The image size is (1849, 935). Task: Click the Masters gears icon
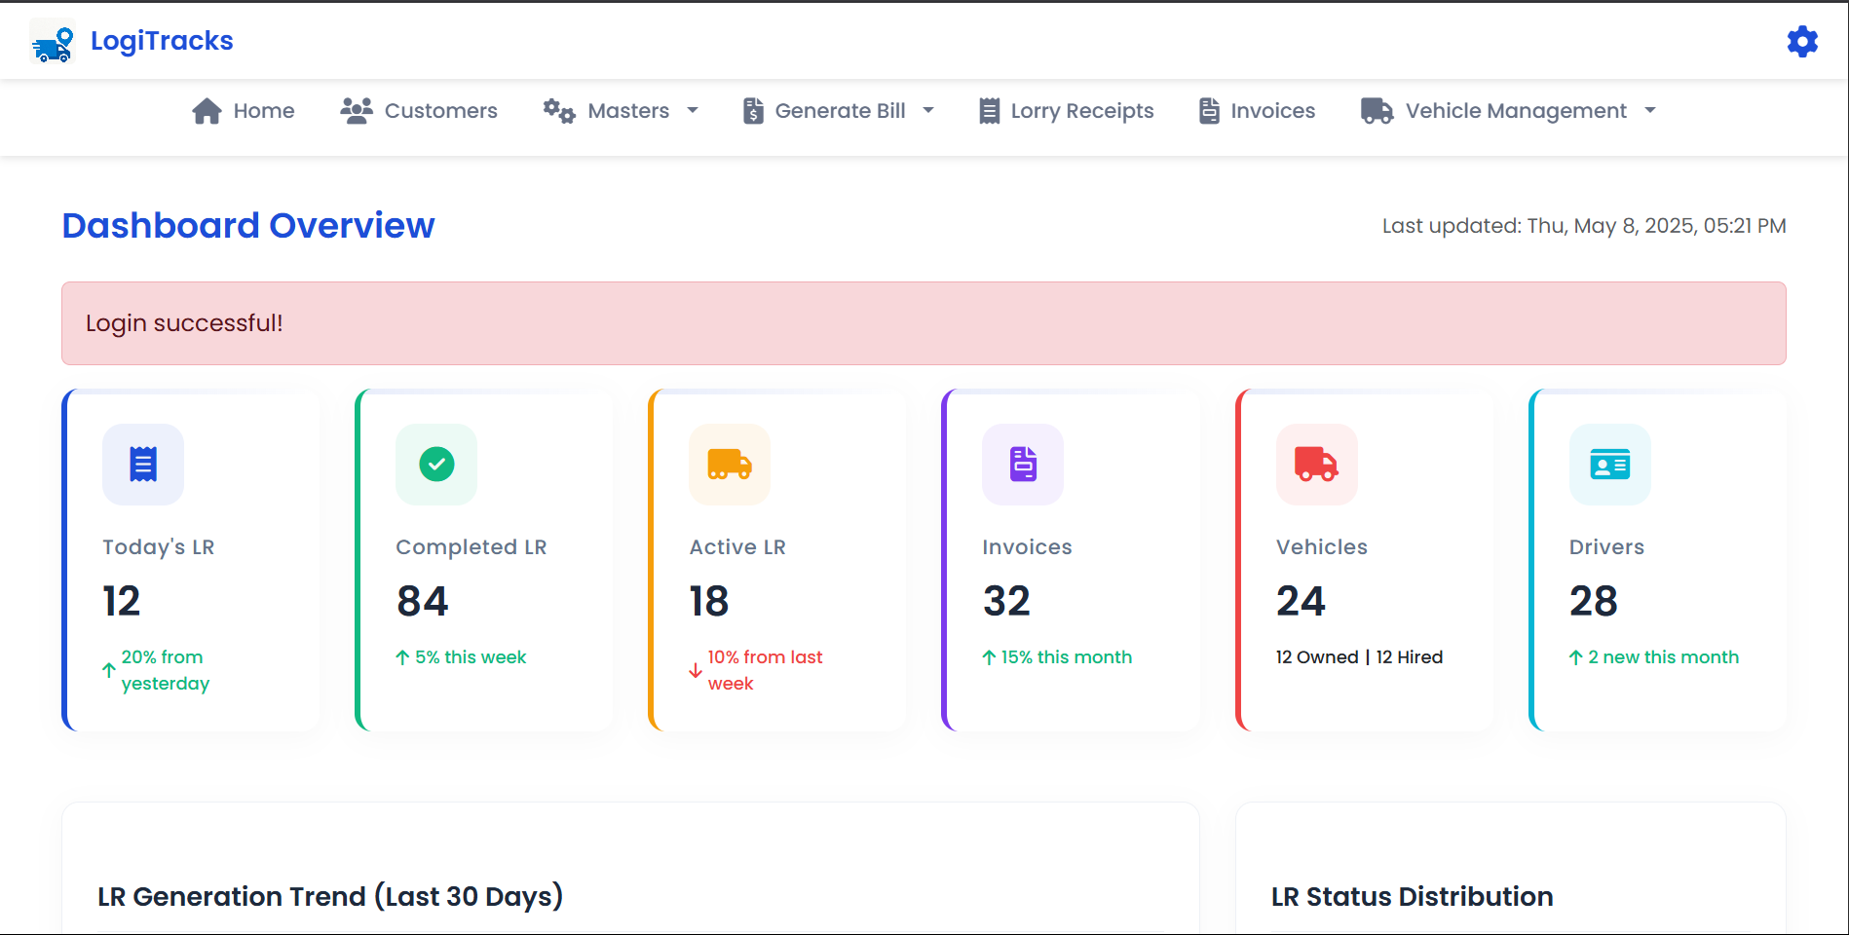[x=559, y=111]
